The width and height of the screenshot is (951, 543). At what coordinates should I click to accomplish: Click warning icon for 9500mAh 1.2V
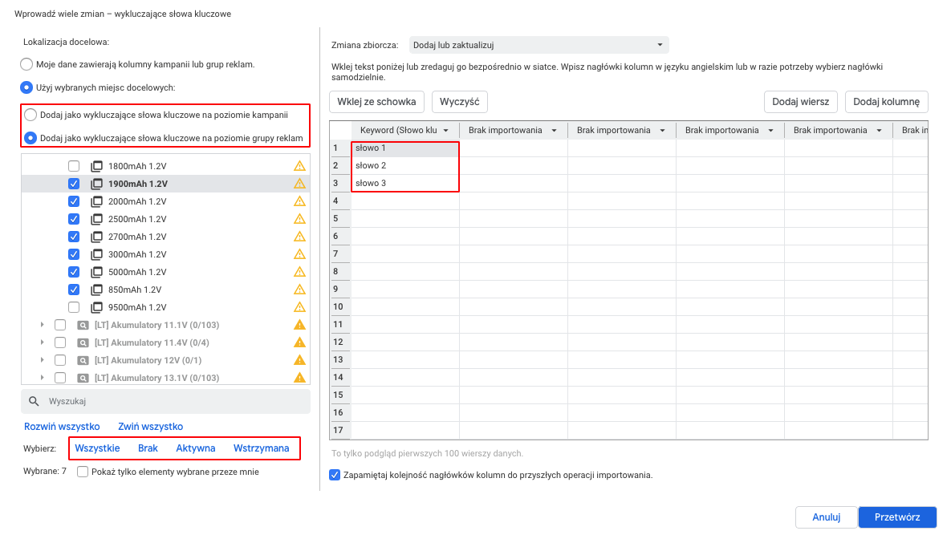299,306
